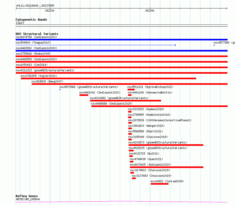Select nsv1050413 (Coe2014) label
The width and height of the screenshot is (235, 205).
tap(32, 65)
